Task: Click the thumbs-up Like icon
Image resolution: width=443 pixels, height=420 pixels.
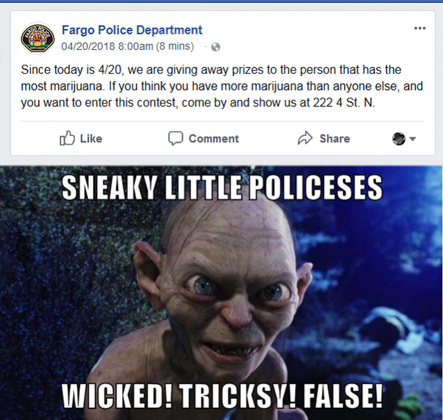Action: 67,138
